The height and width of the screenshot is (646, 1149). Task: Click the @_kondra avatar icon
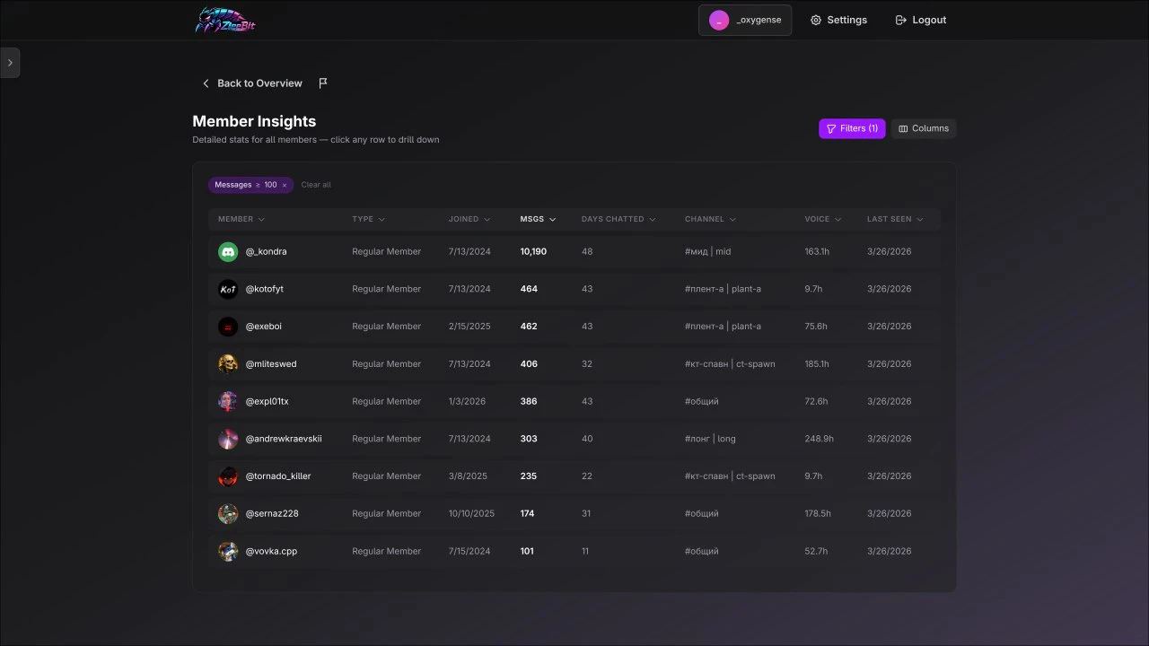tap(228, 252)
